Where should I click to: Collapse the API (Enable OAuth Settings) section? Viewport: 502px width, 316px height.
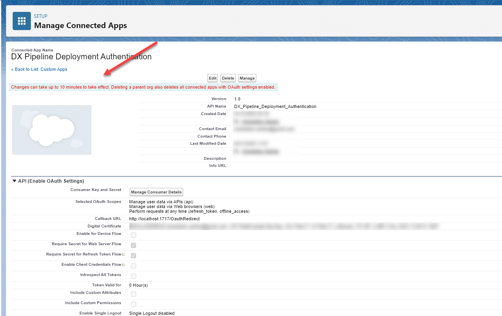(x=15, y=181)
